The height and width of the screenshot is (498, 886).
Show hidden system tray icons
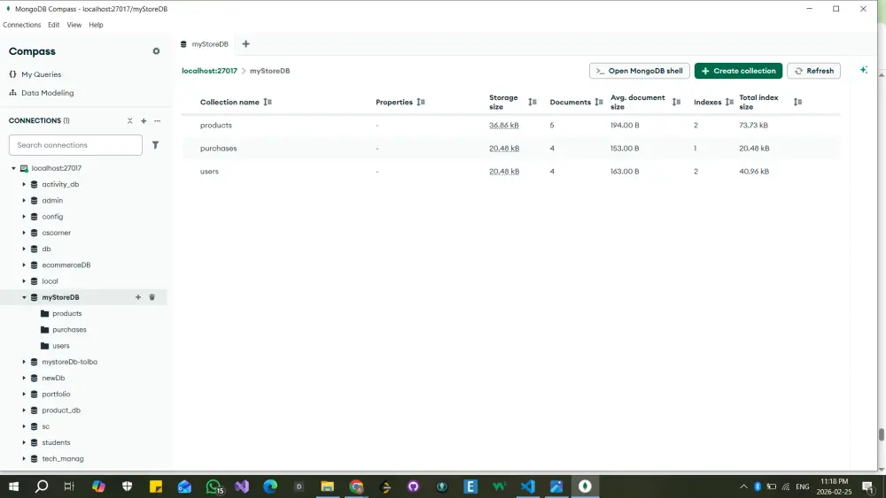coord(743,487)
